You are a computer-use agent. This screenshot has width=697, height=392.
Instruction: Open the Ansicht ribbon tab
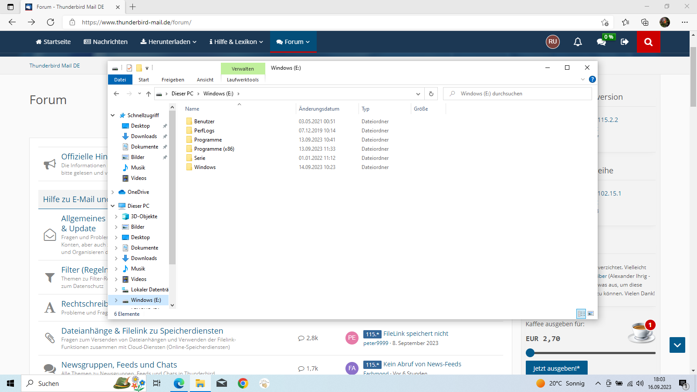pos(205,80)
